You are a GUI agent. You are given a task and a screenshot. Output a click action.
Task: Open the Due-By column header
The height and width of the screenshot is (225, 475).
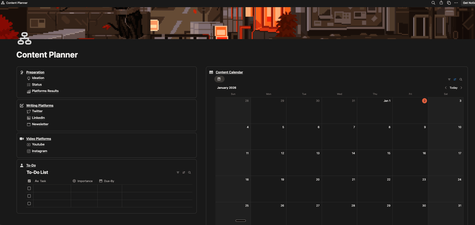click(107, 181)
